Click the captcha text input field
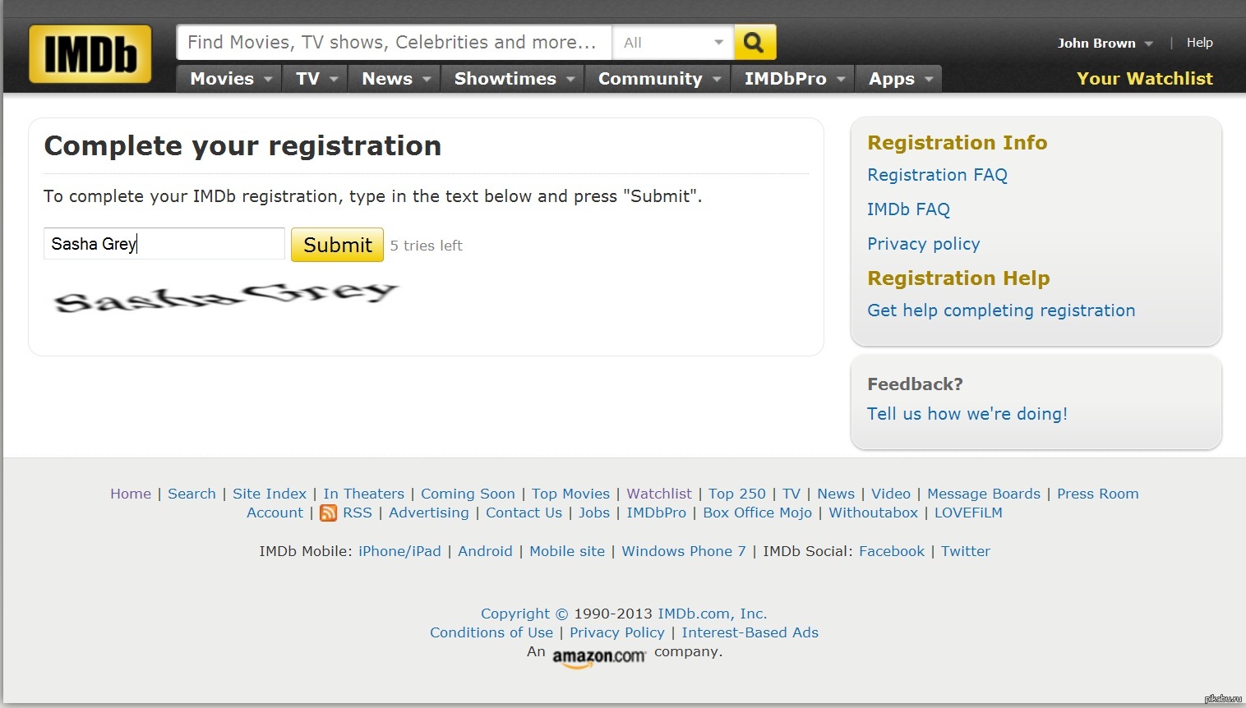Image resolution: width=1246 pixels, height=708 pixels. [164, 244]
